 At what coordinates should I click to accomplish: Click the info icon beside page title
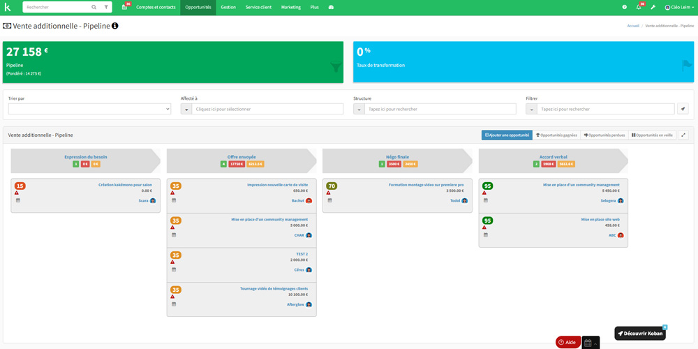tap(115, 26)
